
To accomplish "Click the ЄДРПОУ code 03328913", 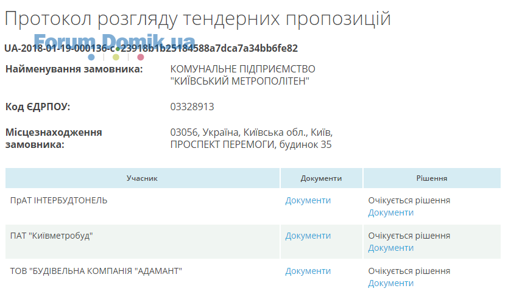I will tap(192, 107).
